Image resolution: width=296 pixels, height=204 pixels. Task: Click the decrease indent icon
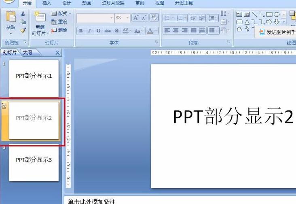point(193,18)
